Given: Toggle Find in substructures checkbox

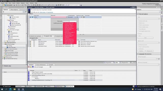Looking at the screenshot, I should coord(138,25).
